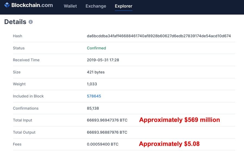Click the 421 bytes size value
This screenshot has height=152, width=244.
pyautogui.click(x=96, y=72)
